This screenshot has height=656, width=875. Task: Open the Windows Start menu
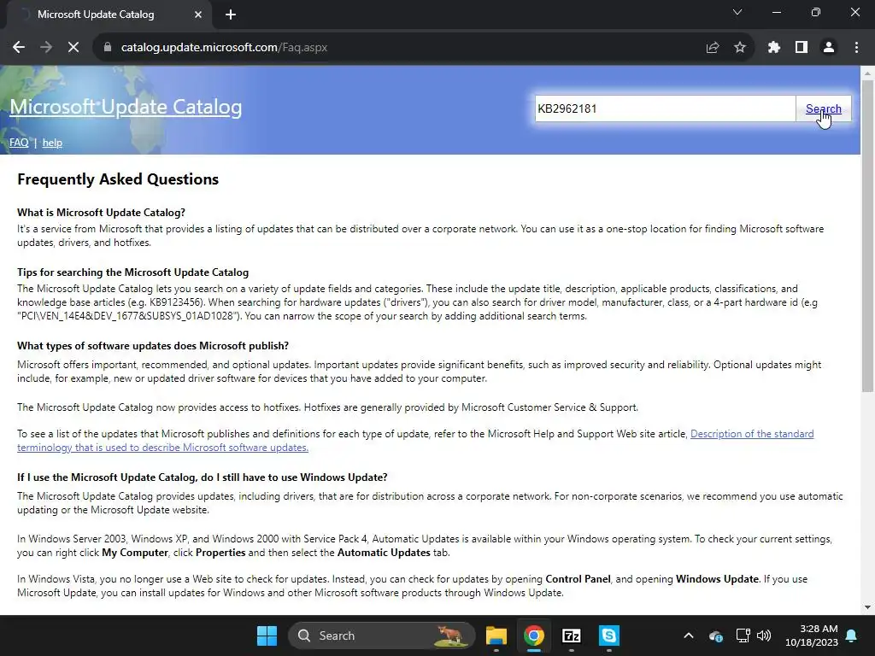tap(267, 635)
